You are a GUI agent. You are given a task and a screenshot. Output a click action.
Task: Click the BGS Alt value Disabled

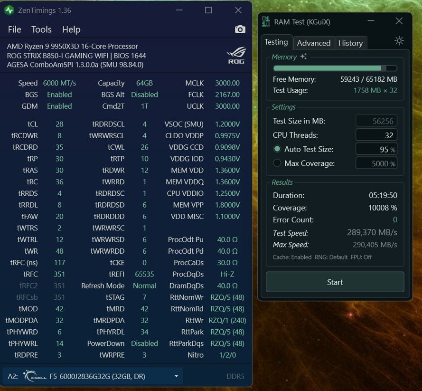(x=144, y=95)
